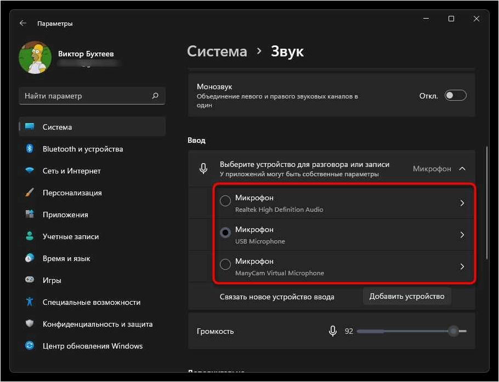Open USB Microphone properties chevron
The width and height of the screenshot is (499, 382).
[x=462, y=235]
